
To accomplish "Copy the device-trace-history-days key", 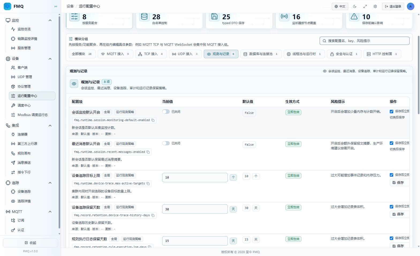I will click(153, 215).
